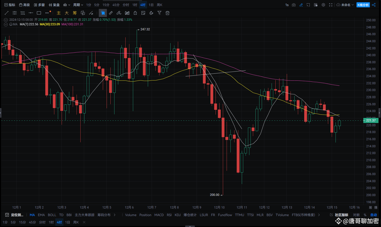Click the MA alert bell icon
This screenshot has width=381, height=227.
11,24
